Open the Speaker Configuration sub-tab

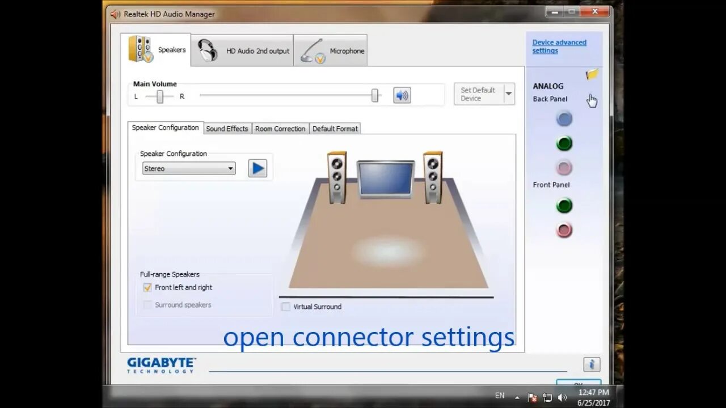pyautogui.click(x=165, y=128)
